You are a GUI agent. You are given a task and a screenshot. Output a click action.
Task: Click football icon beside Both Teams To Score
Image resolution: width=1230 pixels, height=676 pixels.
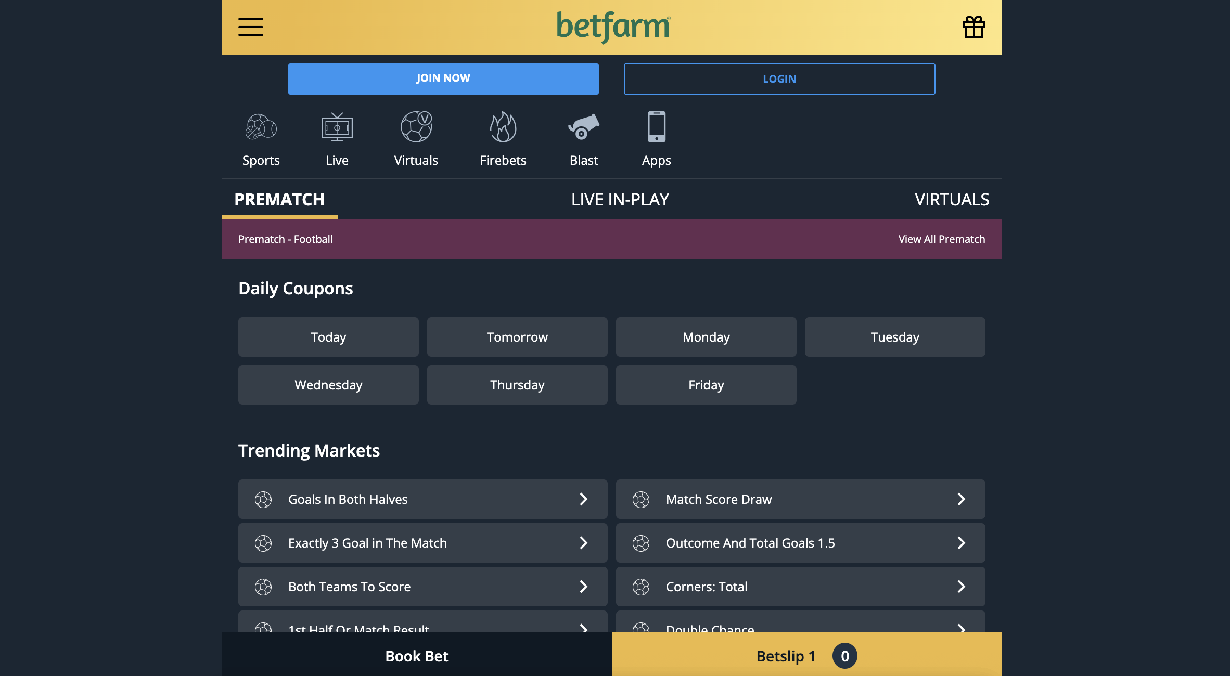pyautogui.click(x=263, y=587)
